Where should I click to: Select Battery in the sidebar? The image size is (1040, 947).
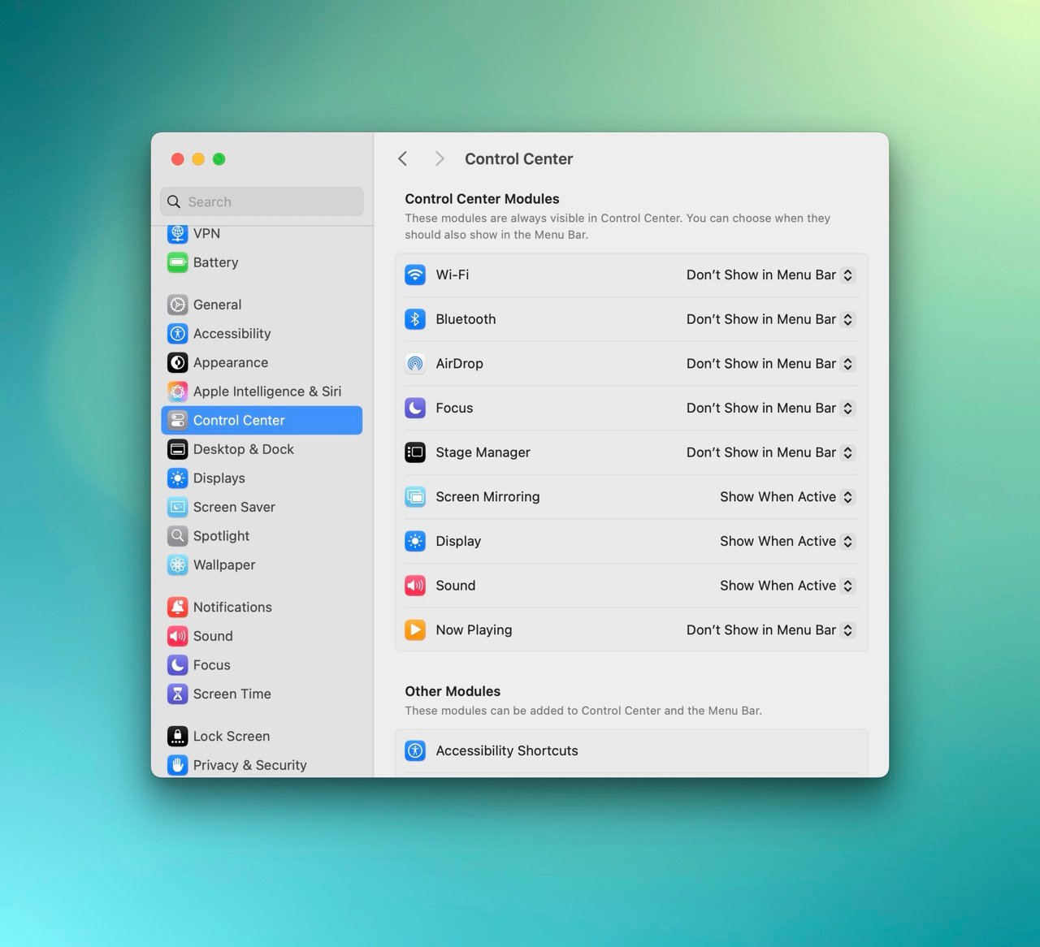point(262,262)
